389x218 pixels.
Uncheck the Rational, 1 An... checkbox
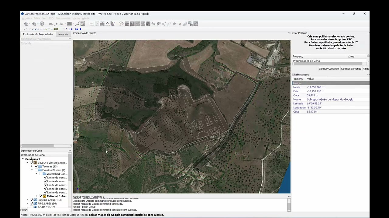[x=41, y=196]
